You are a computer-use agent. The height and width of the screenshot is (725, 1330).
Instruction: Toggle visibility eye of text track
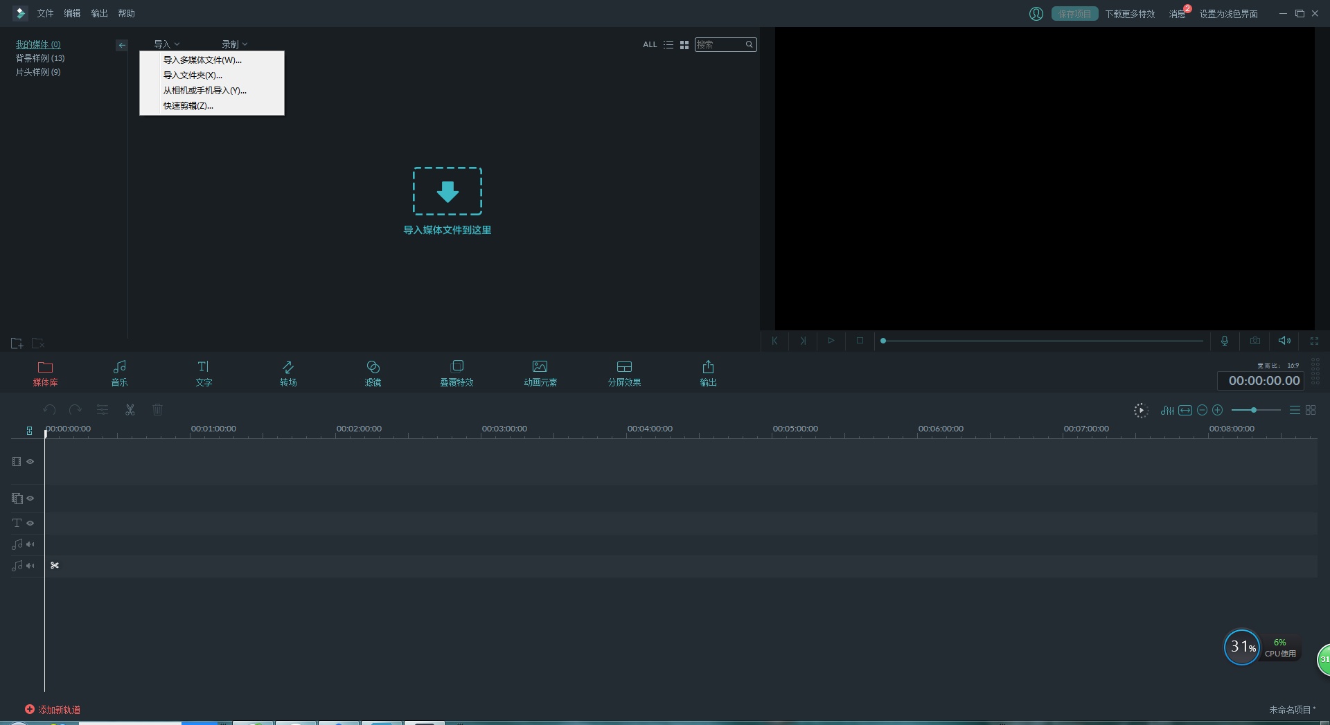30,523
